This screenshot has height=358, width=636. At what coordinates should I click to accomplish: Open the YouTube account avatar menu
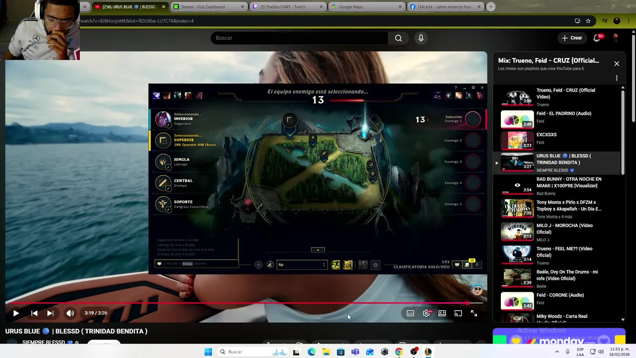point(616,38)
